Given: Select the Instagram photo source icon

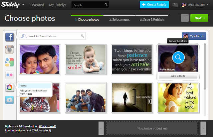Looking at the screenshot, I should 10,50.
